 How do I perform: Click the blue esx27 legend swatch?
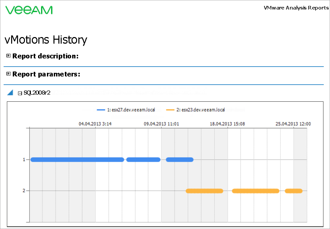click(101, 110)
